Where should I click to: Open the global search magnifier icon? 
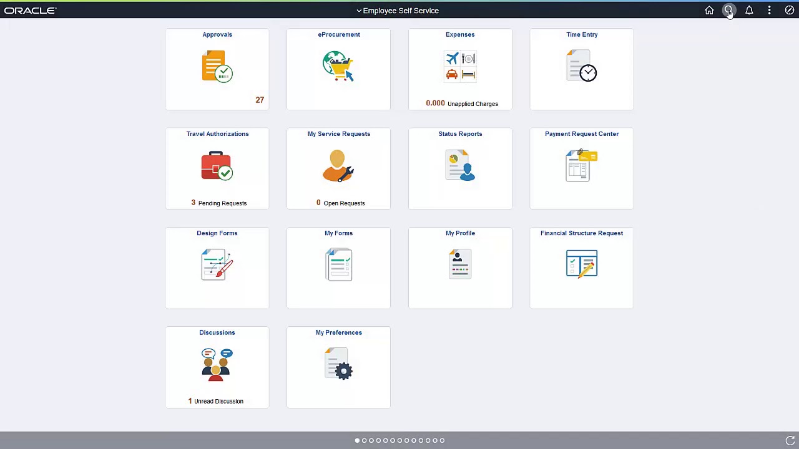728,11
